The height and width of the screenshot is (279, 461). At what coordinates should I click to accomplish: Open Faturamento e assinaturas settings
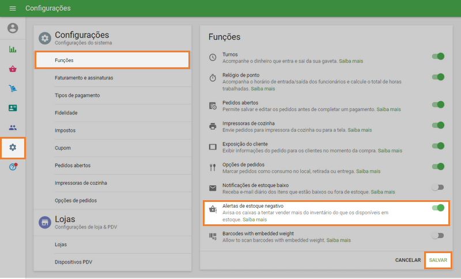(x=84, y=78)
